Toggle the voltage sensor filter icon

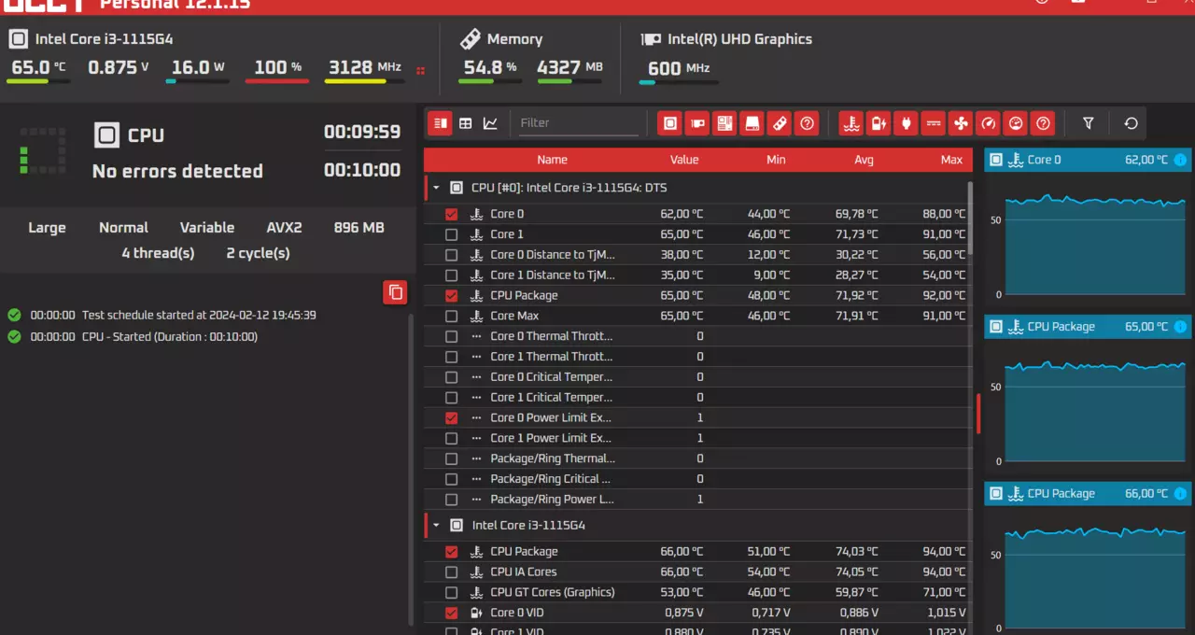(x=933, y=123)
